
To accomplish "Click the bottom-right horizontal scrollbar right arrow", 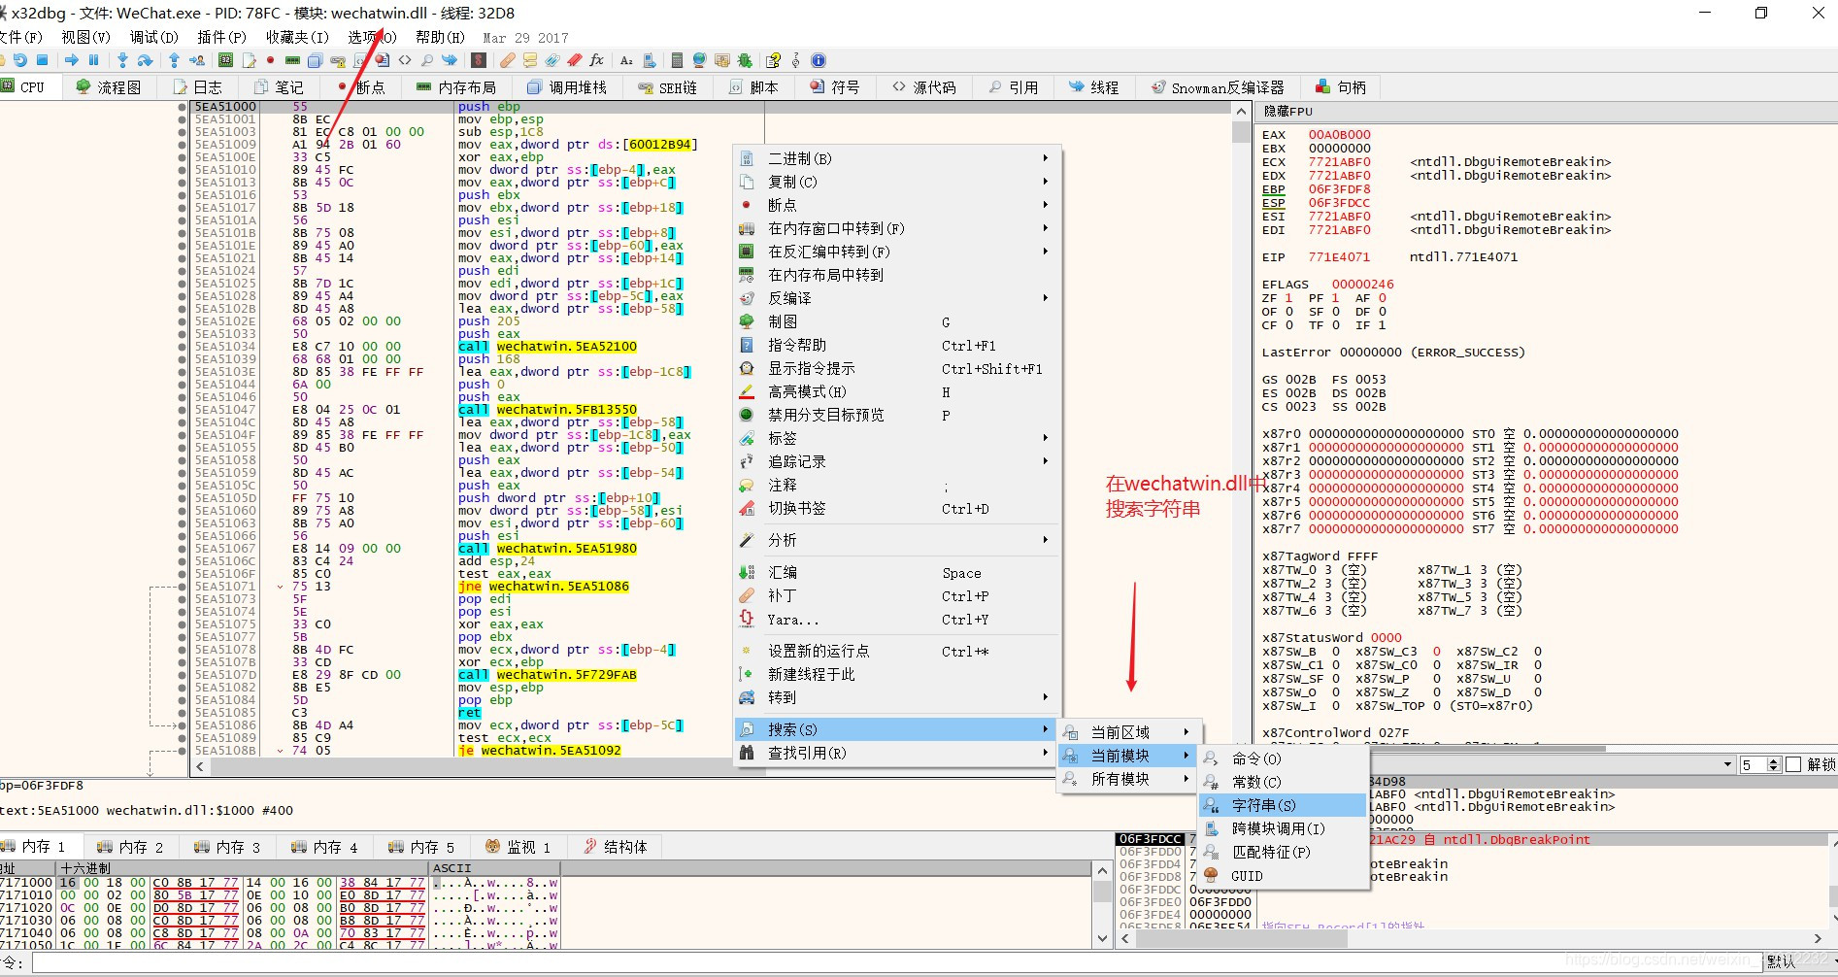I will pos(1818,938).
